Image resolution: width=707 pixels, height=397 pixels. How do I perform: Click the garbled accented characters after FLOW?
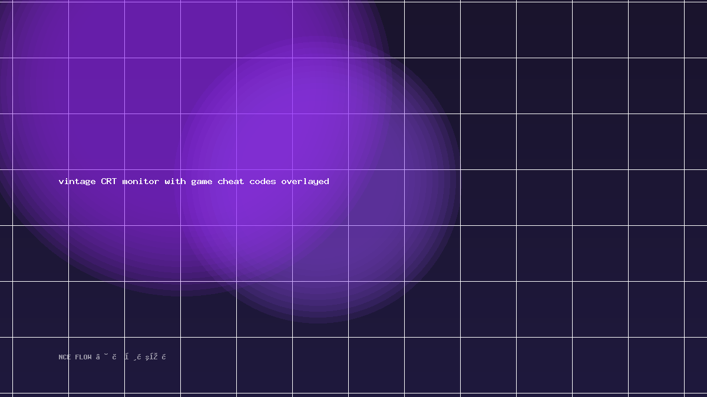pyautogui.click(x=131, y=356)
